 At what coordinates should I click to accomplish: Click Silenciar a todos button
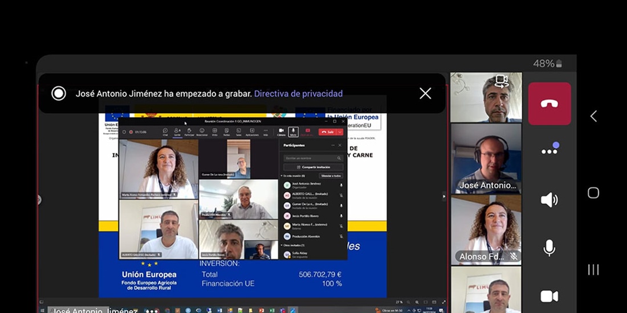pyautogui.click(x=331, y=176)
